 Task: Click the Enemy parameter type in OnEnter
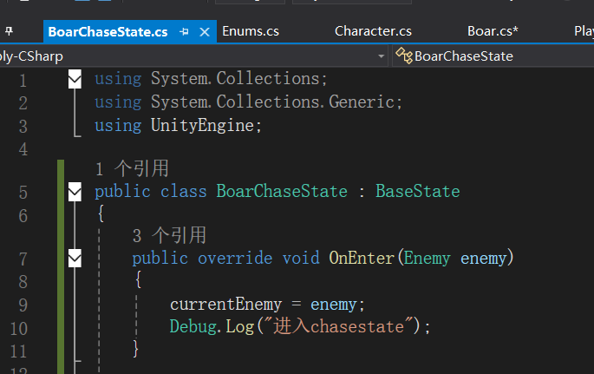[428, 258]
